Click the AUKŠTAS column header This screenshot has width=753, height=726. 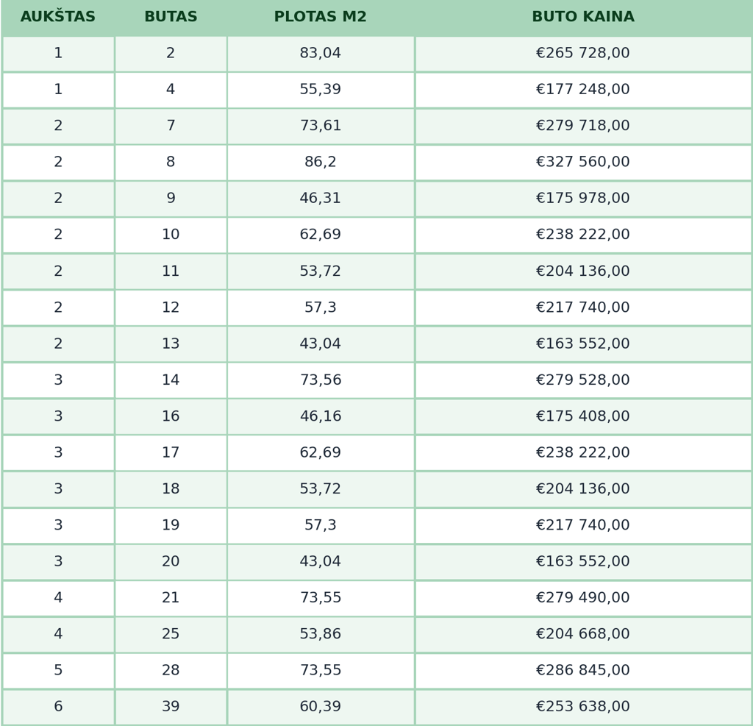(58, 17)
